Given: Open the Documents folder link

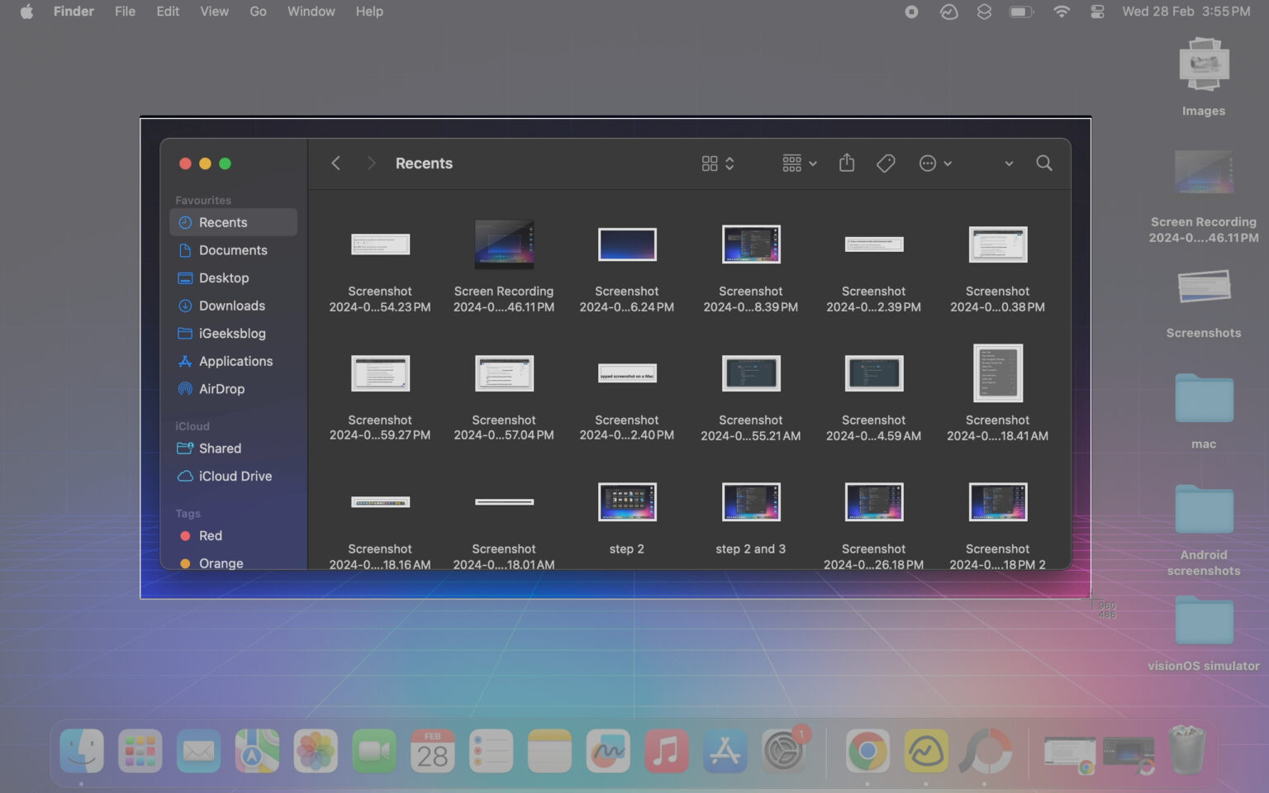Looking at the screenshot, I should coord(233,249).
